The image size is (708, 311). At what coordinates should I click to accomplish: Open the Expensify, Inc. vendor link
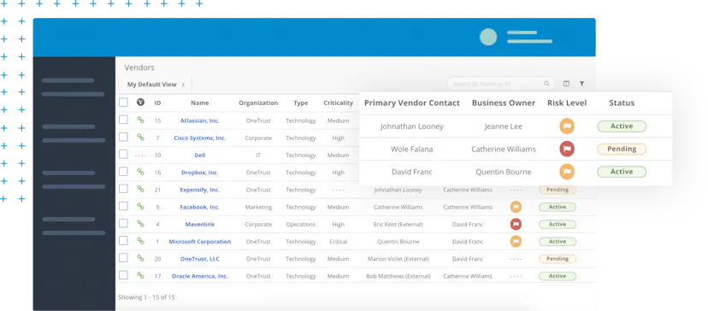199,190
